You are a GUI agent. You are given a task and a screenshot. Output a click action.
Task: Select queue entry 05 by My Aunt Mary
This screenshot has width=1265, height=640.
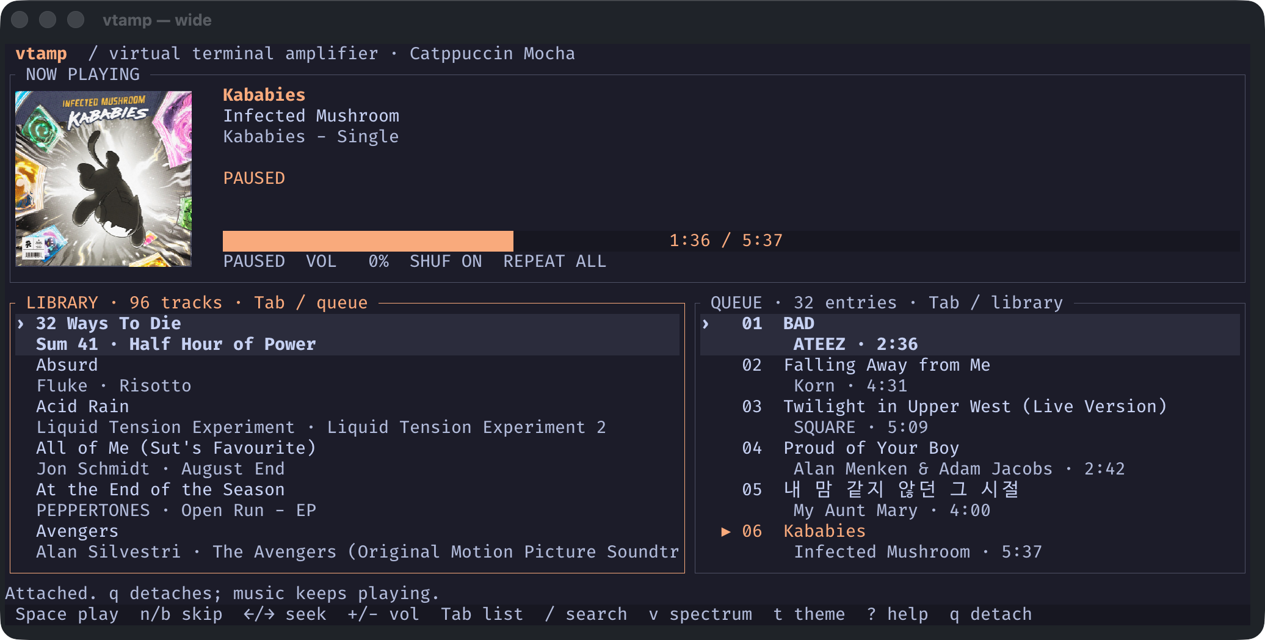click(970, 500)
